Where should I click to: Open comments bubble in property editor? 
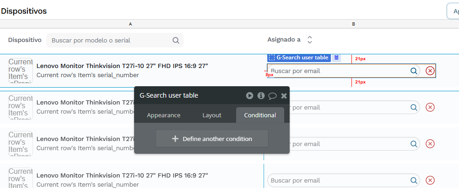[x=273, y=96]
